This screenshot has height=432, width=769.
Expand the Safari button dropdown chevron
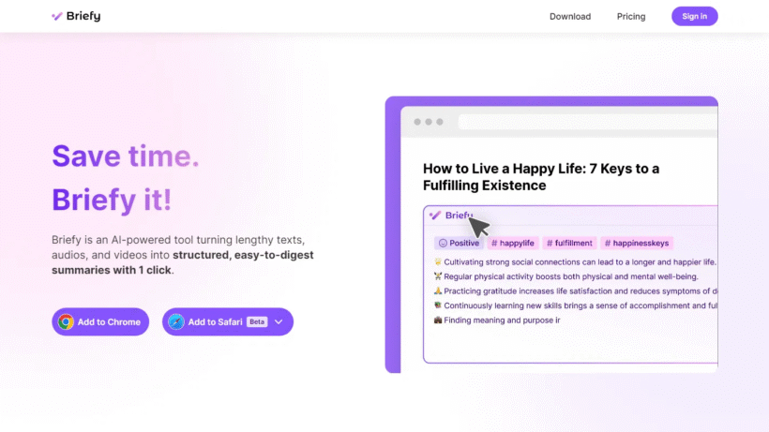(279, 321)
